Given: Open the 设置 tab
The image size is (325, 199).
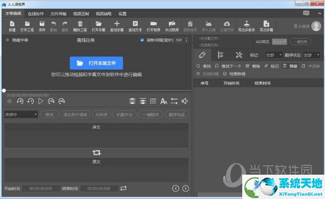Looking at the screenshot, I should click(122, 14).
